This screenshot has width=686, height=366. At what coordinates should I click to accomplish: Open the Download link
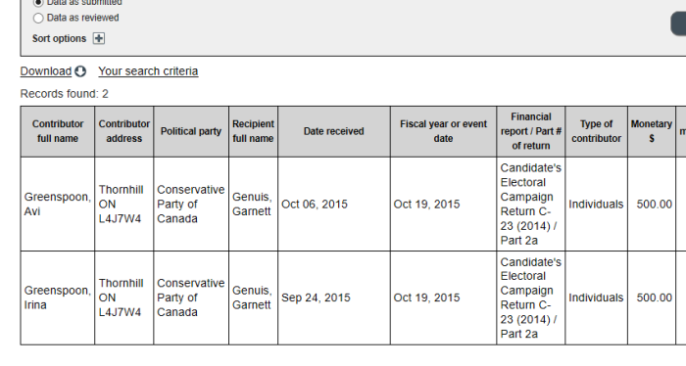click(46, 71)
